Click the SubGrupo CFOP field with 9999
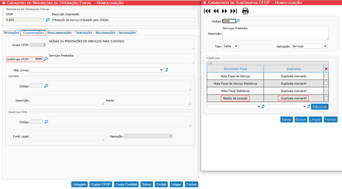This screenshot has height=189, width=342. 36,59
